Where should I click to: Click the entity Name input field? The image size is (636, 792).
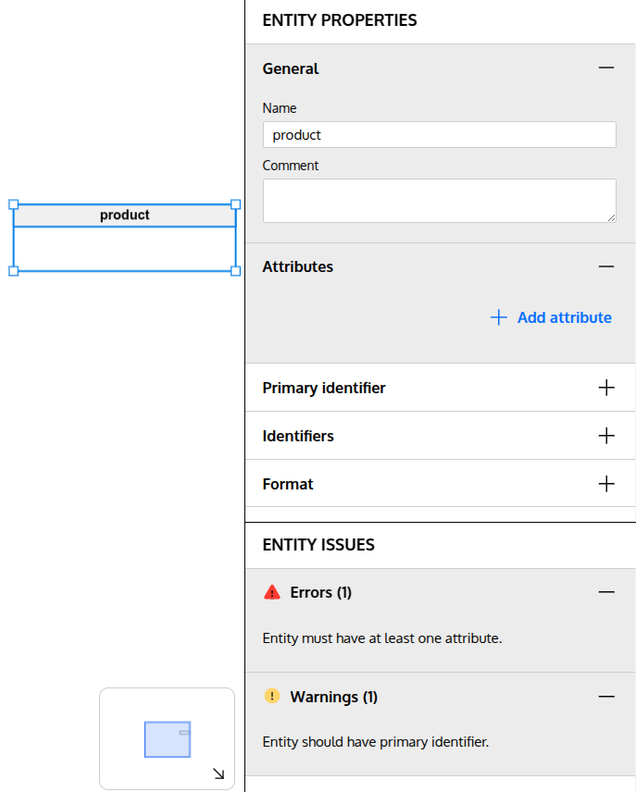(x=439, y=135)
